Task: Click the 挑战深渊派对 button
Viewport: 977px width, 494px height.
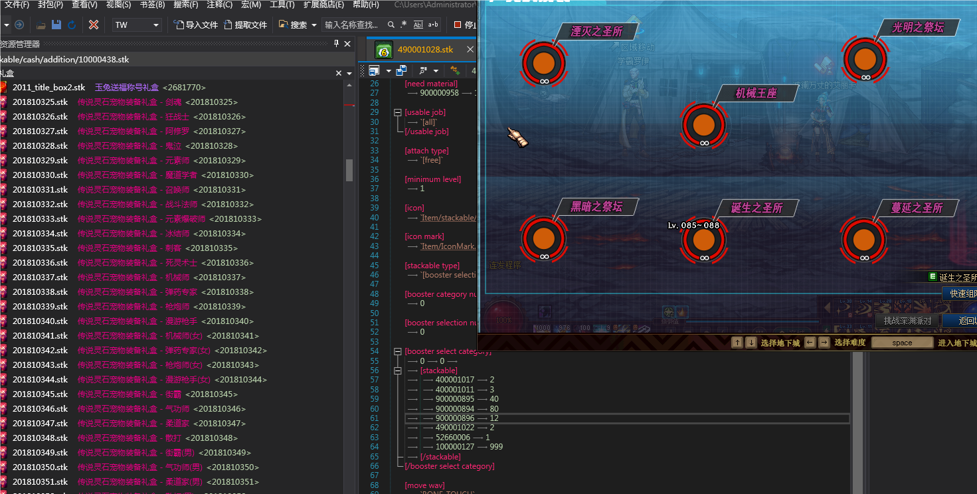Action: click(x=907, y=321)
